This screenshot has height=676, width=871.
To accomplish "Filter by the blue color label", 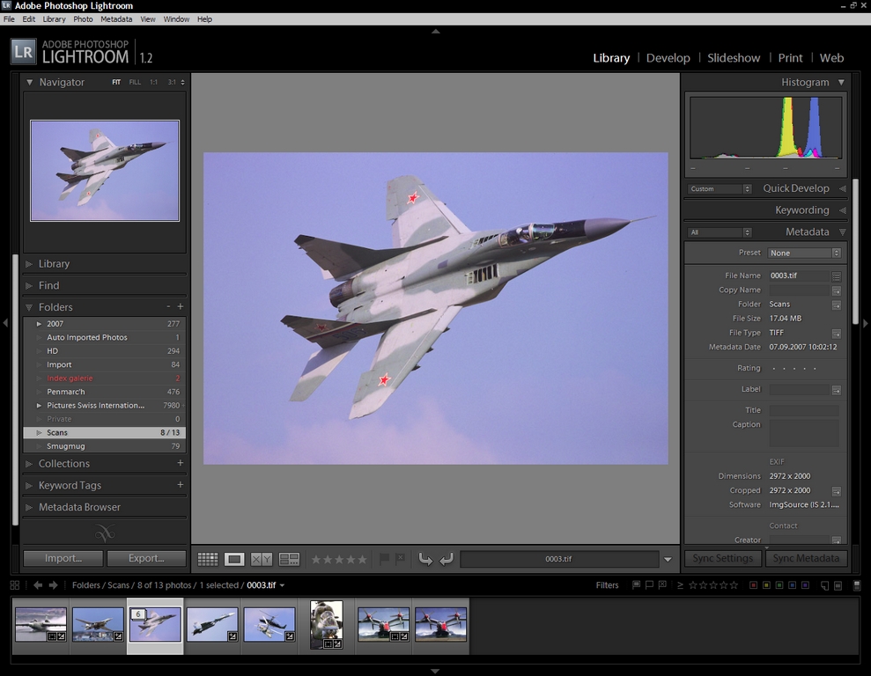I will 792,585.
